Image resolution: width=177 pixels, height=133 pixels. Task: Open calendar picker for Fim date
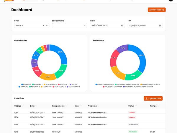[x=160, y=26]
